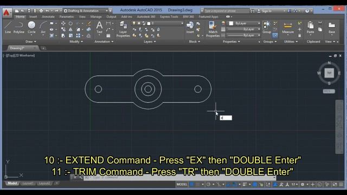347x195 pixels.
Task: Expand the Layers panel
Action: [150, 41]
